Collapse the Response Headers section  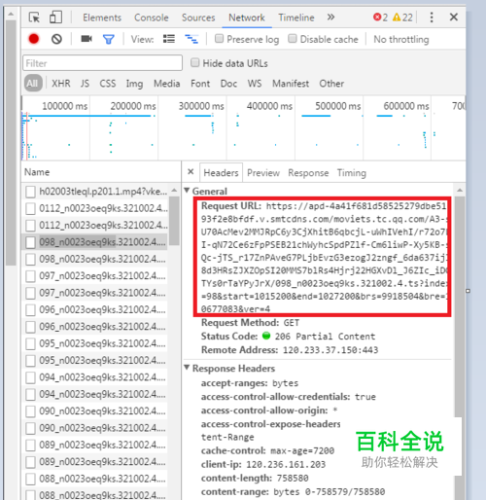tap(187, 368)
